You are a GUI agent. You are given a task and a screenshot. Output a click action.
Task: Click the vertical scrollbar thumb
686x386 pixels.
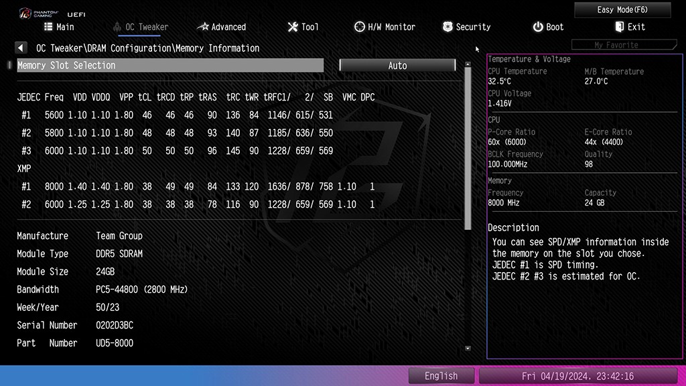pos(468,149)
